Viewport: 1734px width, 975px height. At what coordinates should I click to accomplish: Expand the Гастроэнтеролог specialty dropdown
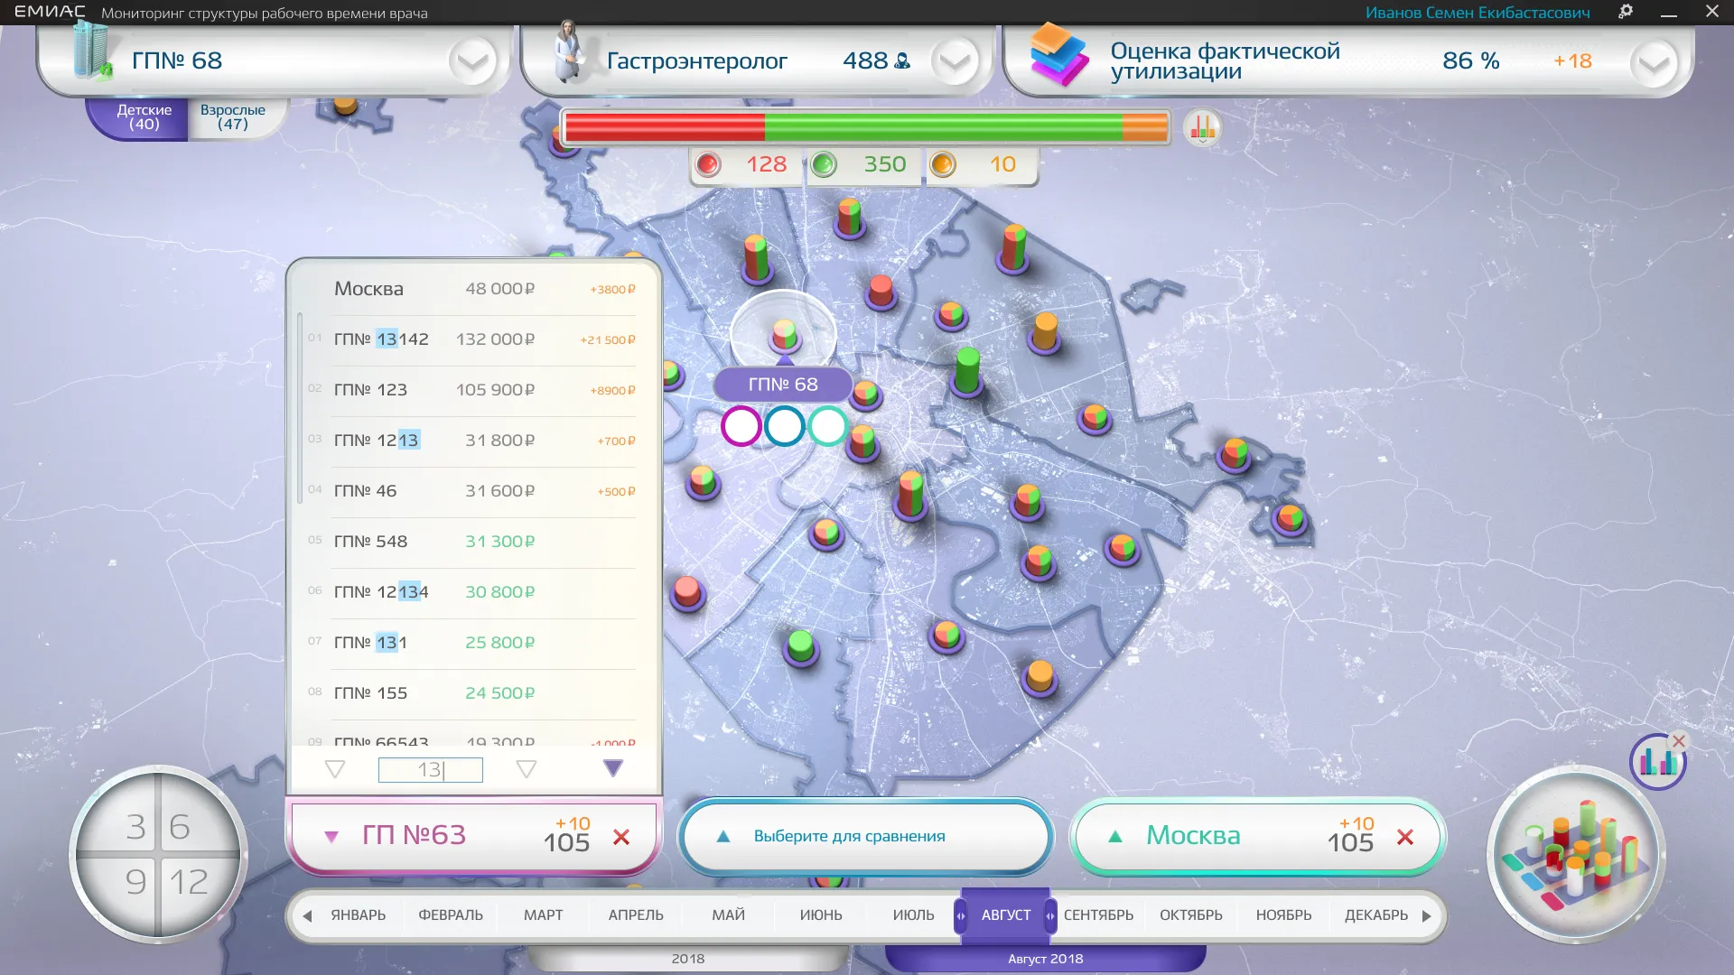pos(955,61)
